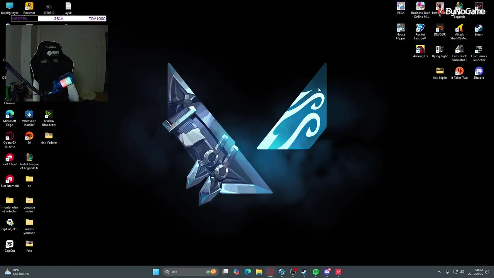
Task: Switch to Opera GX taskbar icon
Action: pos(270,272)
